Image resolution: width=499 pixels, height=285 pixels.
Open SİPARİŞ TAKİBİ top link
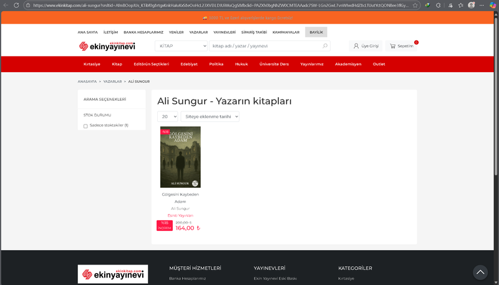pos(254,32)
